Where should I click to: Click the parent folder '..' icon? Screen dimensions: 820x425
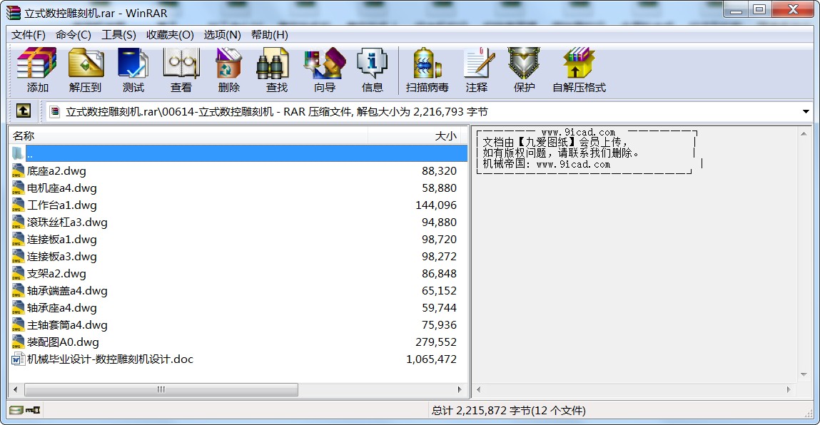pos(18,154)
